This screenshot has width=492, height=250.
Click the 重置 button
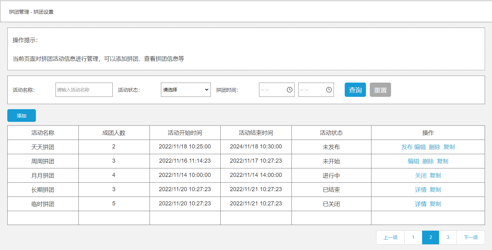pos(380,90)
